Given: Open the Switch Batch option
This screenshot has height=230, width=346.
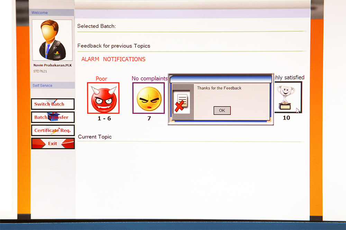Looking at the screenshot, I should [53, 104].
